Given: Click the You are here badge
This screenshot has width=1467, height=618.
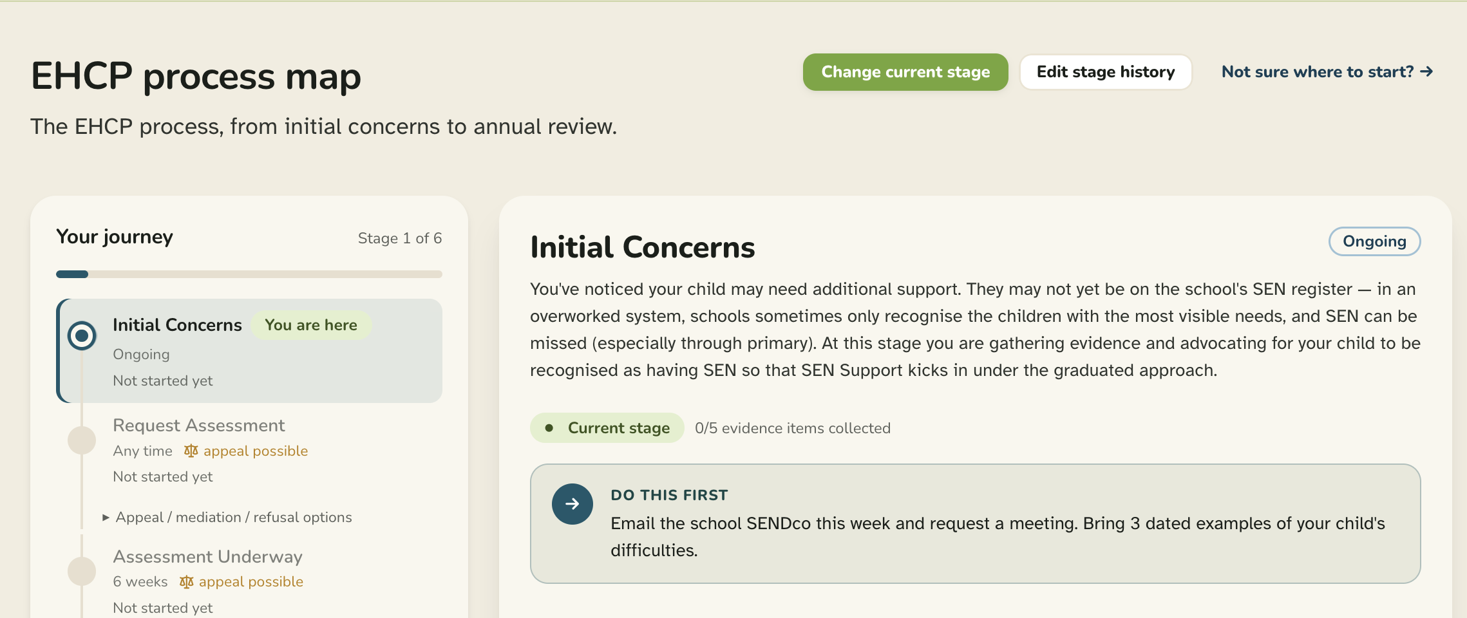Looking at the screenshot, I should [311, 325].
